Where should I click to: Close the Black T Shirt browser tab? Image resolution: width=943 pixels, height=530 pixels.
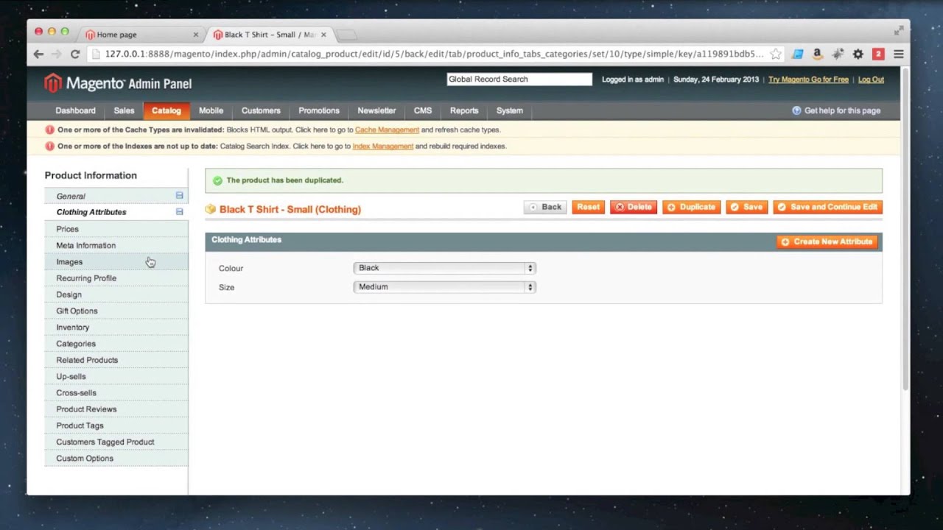coord(323,35)
